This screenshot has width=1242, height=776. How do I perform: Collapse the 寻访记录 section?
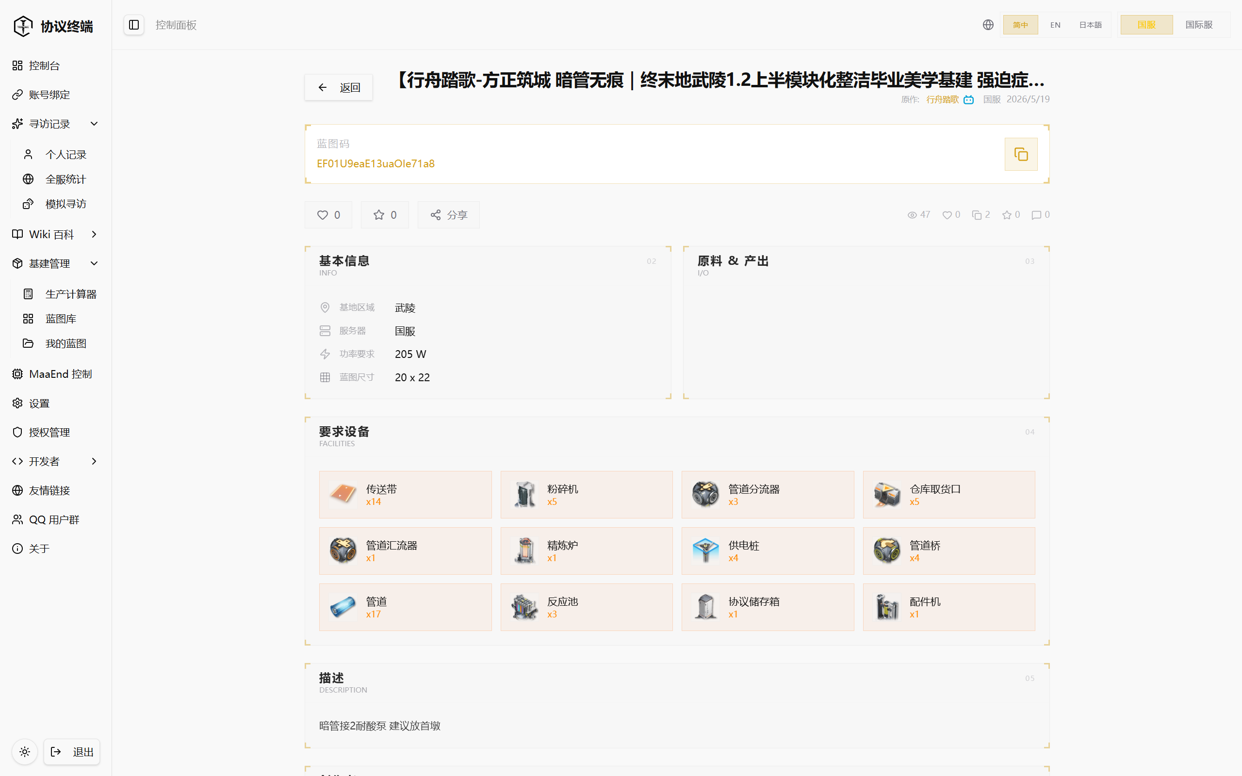(x=55, y=124)
